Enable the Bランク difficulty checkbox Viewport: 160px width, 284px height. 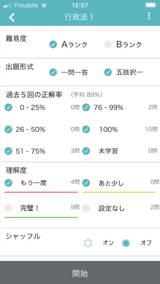(x=108, y=44)
